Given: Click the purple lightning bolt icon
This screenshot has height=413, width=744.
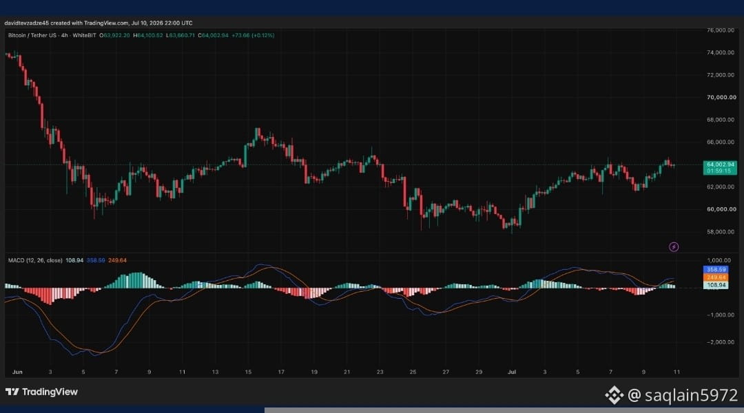Looking at the screenshot, I should pos(673,246).
